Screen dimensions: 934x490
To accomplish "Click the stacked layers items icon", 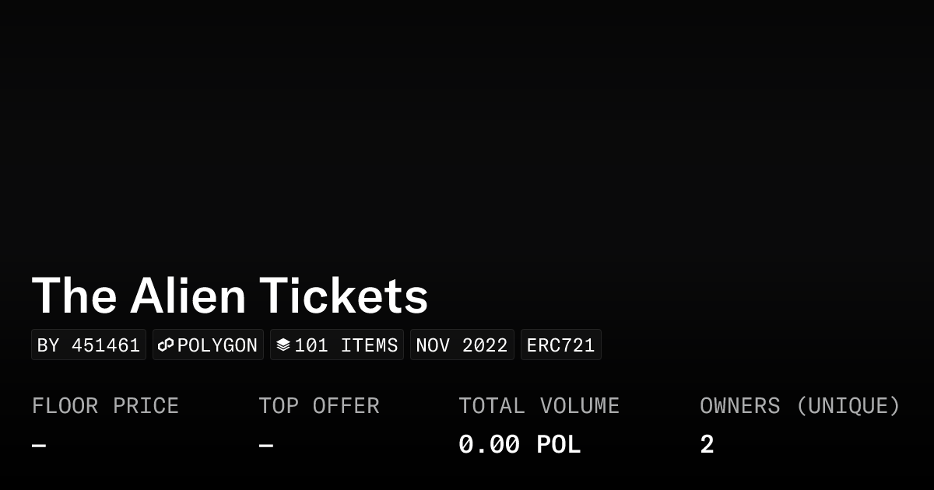I will [x=283, y=345].
